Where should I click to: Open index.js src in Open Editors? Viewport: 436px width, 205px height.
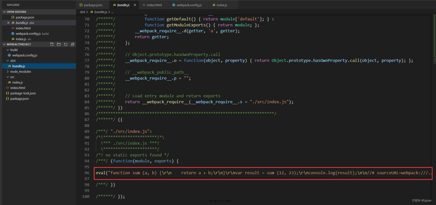(x=39, y=39)
